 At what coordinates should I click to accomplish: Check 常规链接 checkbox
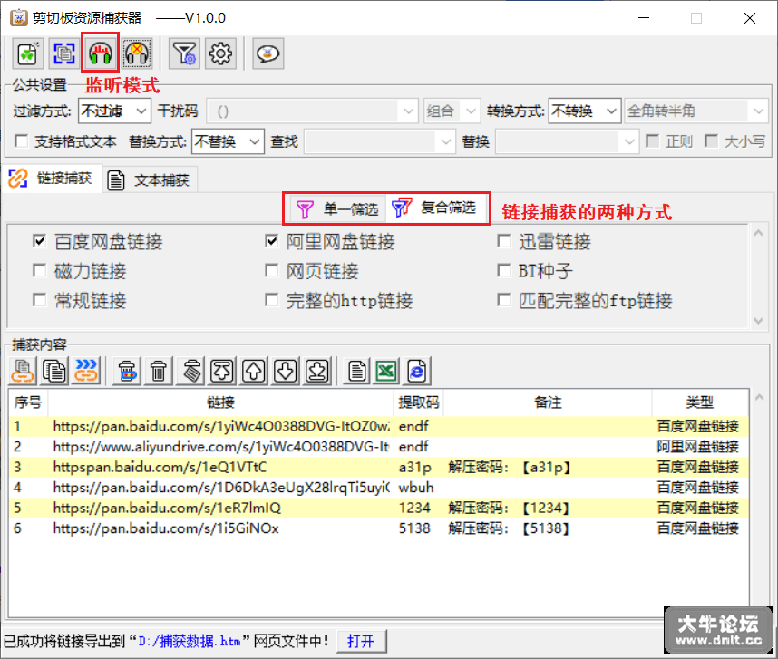click(39, 300)
